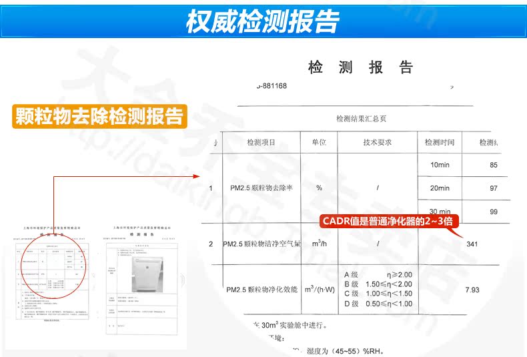Click the 单位 column header
Viewport: 527px width, 357px height.
tap(319, 142)
